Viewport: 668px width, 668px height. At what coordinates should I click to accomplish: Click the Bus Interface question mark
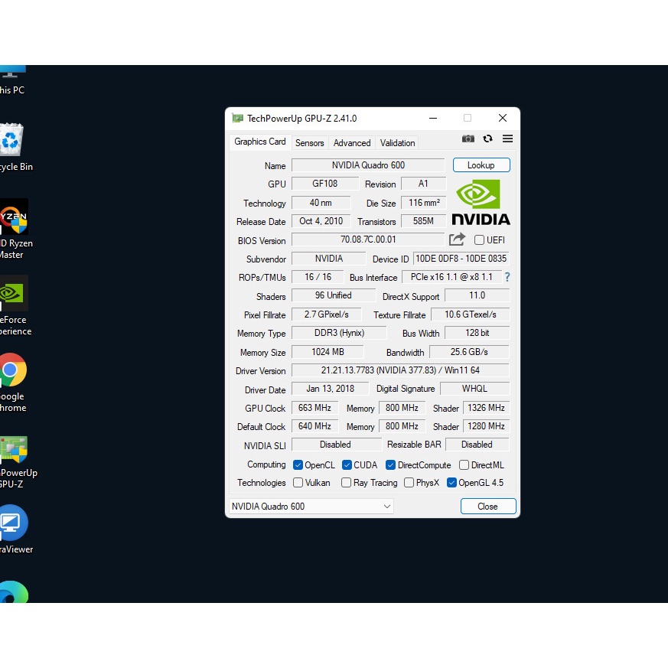click(507, 277)
